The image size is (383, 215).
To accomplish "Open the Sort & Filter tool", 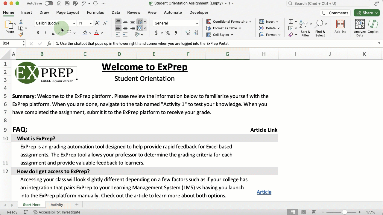I will point(305,28).
